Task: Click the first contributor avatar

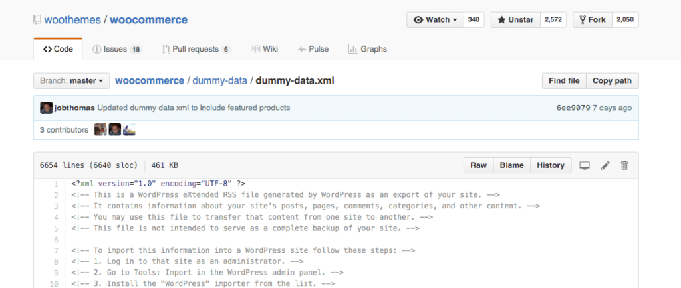Action: tap(100, 129)
